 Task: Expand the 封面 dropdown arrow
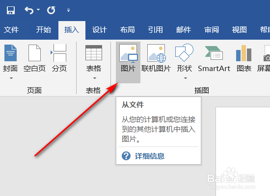(x=11, y=78)
